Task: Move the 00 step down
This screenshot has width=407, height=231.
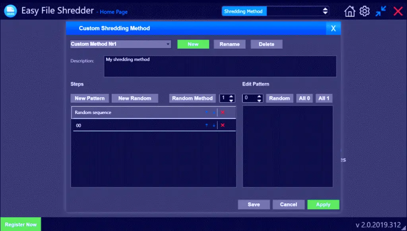Action: coord(214,126)
